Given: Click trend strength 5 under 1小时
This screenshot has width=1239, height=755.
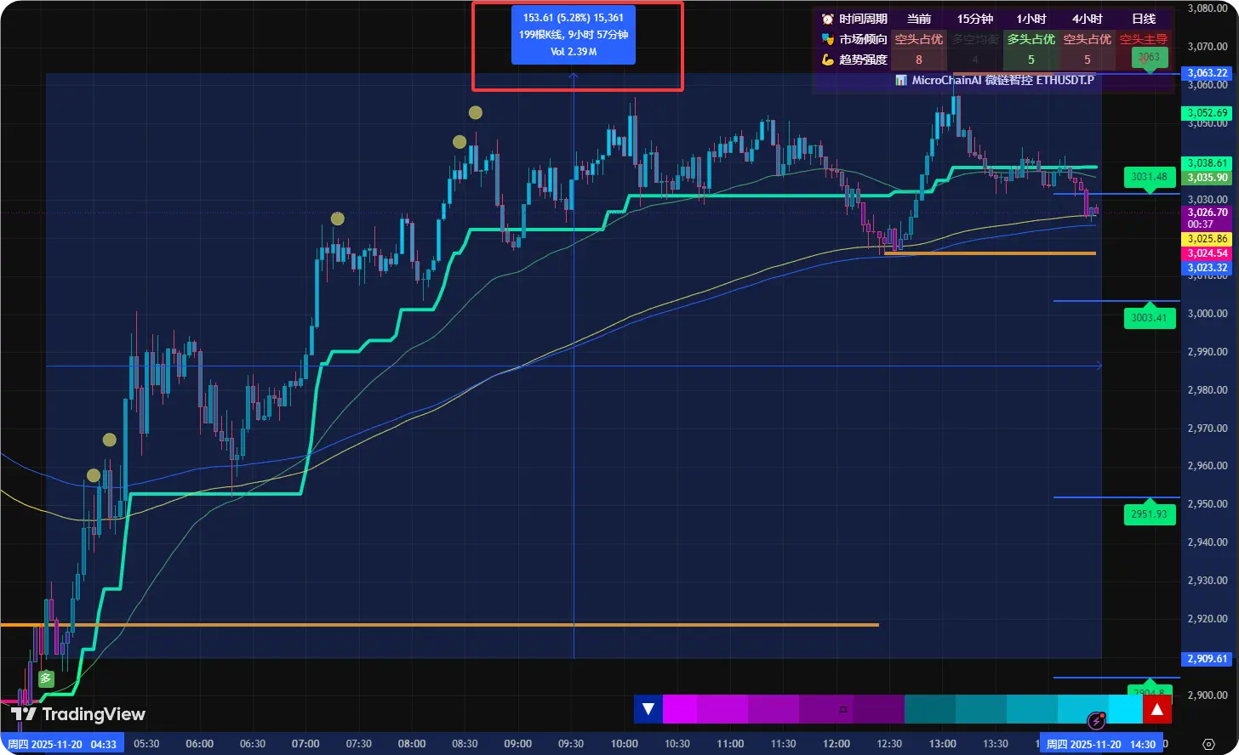Looking at the screenshot, I should (1031, 60).
